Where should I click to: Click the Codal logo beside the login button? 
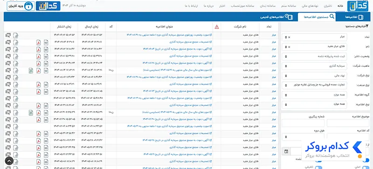pos(48,6)
